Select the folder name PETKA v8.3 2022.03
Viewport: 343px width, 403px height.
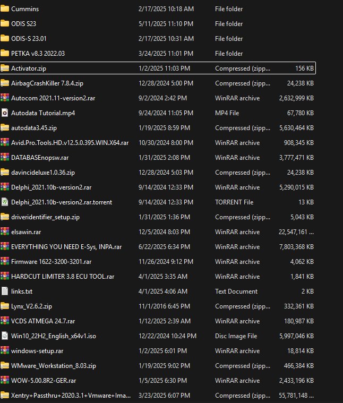tap(38, 54)
